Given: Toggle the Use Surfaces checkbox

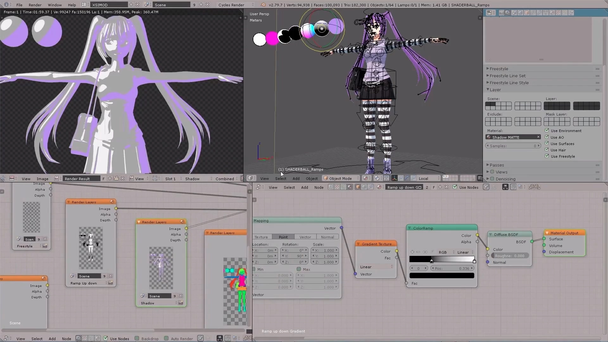Looking at the screenshot, I should point(547,143).
